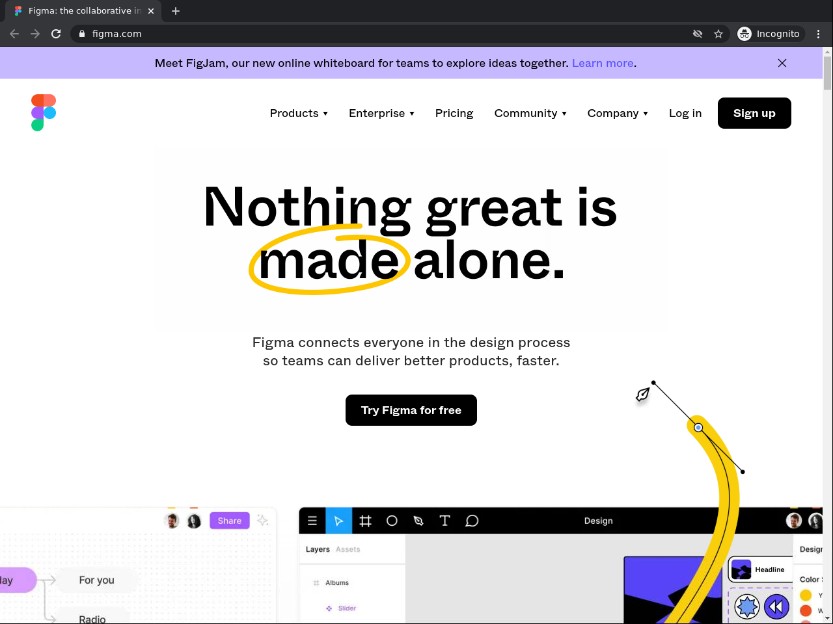Click the Try Figma for free button

click(x=411, y=410)
